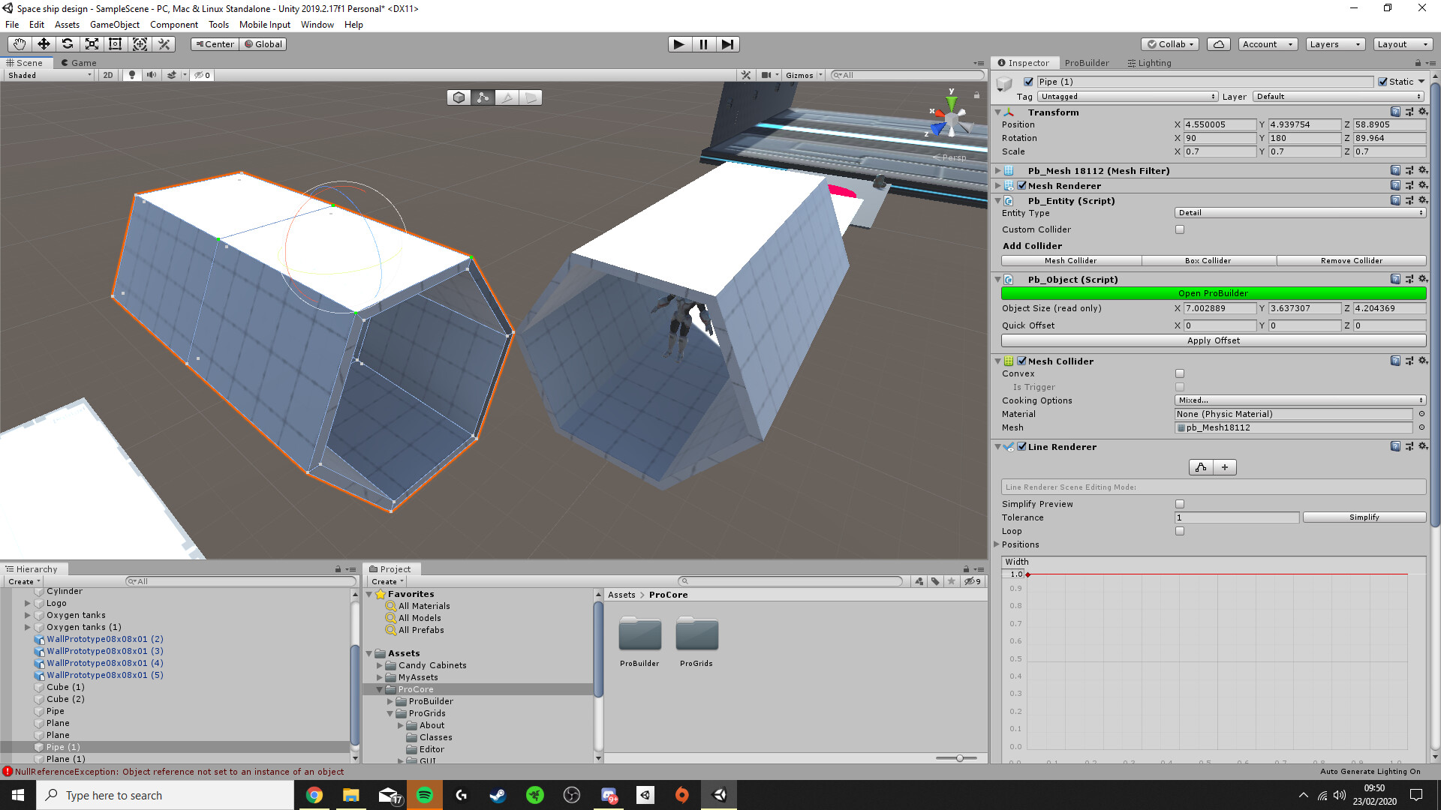Open the Entity Type dropdown
Screen dimensions: 1441x810
coord(1300,212)
